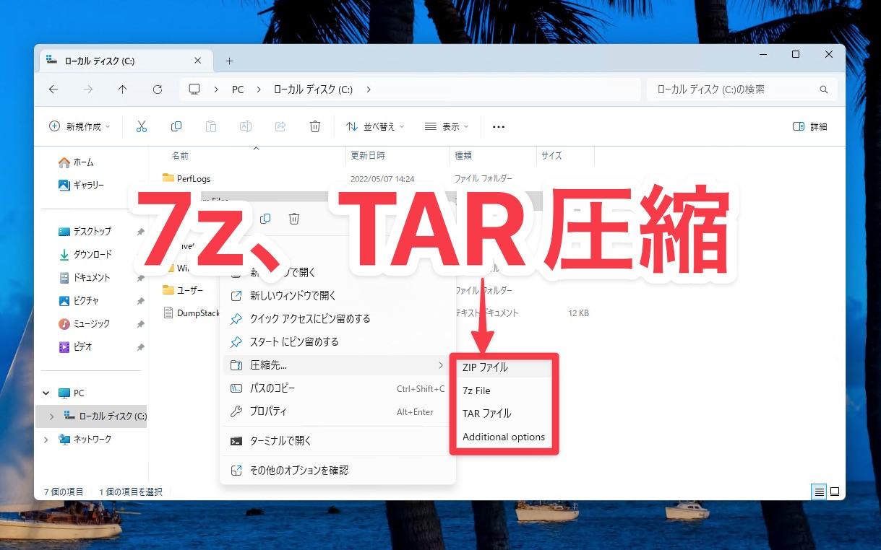The height and width of the screenshot is (550, 881).
Task: Copy the selected file using the copy icon
Action: tap(176, 126)
